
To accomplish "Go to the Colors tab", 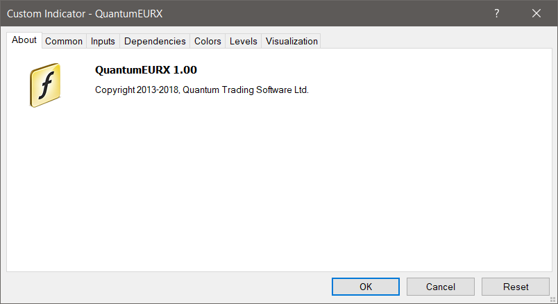I will point(208,41).
